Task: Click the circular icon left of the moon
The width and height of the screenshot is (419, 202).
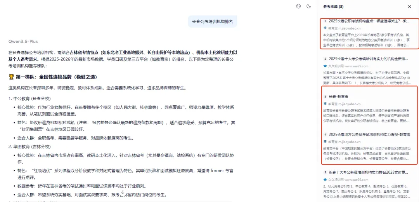Action: [x=298, y=6]
